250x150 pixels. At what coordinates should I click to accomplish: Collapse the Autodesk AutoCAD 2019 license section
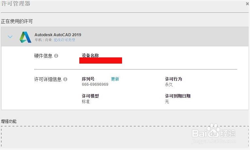tap(10, 37)
